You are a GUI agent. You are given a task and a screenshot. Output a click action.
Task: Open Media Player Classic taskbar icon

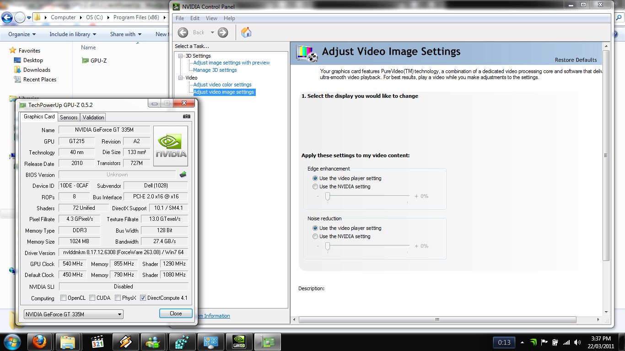[97, 342]
